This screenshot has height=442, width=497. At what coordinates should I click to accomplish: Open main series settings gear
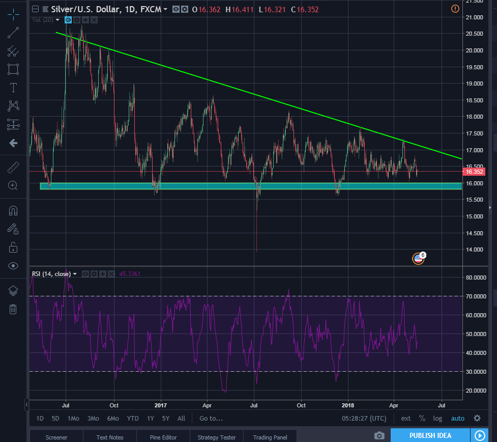pos(185,9)
